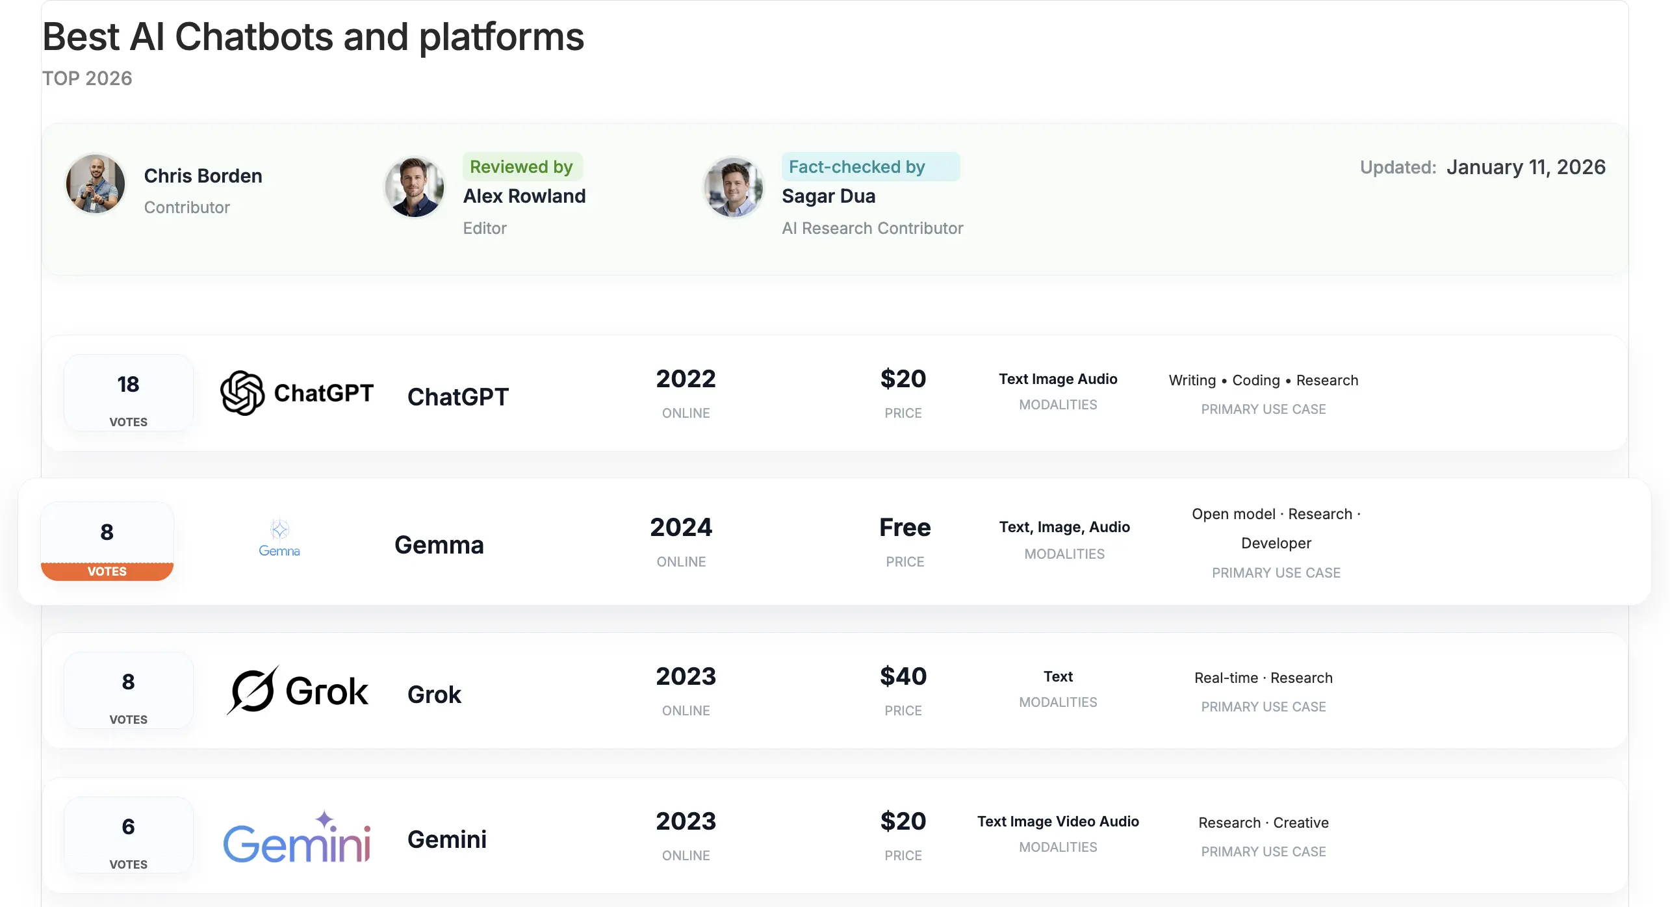
Task: Open Sagar Dua's avatar photo
Action: [x=733, y=187]
